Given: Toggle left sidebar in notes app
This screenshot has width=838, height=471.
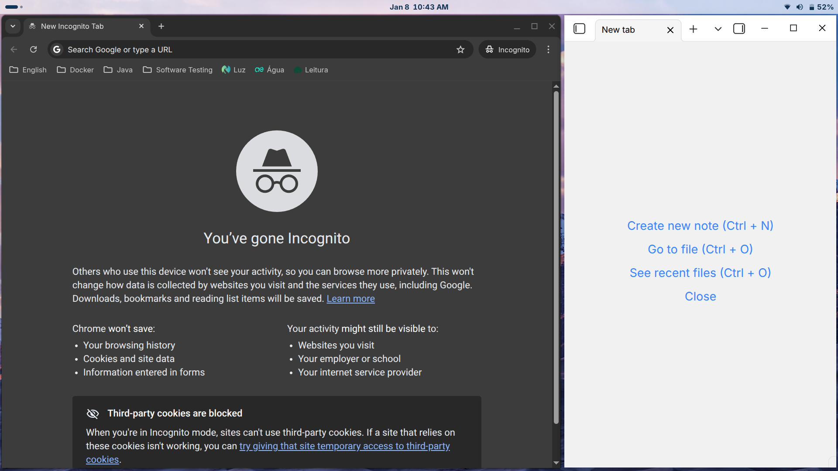Looking at the screenshot, I should coord(579,29).
